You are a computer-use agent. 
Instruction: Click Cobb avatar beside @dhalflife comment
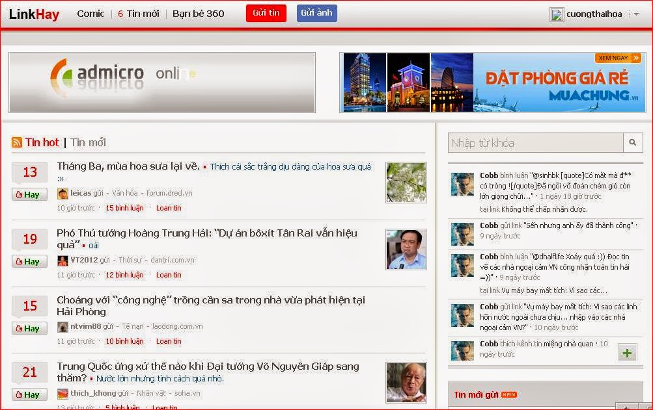(462, 265)
